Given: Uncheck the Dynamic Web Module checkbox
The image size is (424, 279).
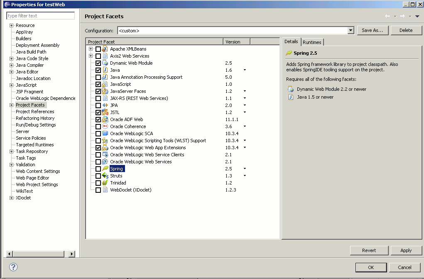Looking at the screenshot, I should pos(98,63).
